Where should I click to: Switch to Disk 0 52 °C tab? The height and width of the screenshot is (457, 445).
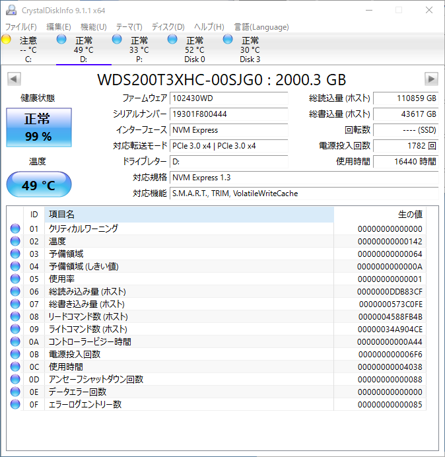coord(194,50)
